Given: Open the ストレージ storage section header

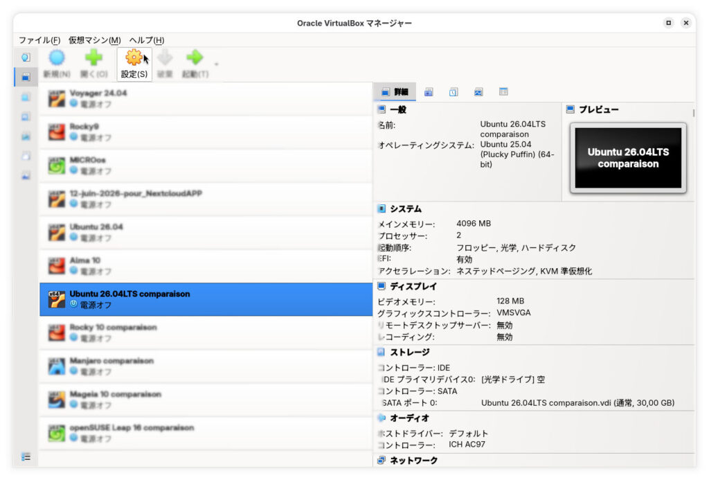Looking at the screenshot, I should point(409,352).
